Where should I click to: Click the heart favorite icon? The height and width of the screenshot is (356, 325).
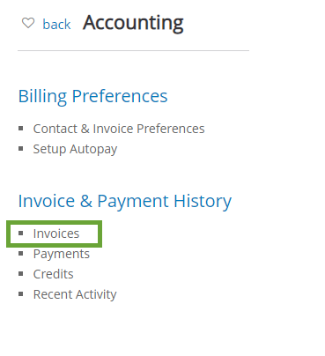[x=28, y=23]
